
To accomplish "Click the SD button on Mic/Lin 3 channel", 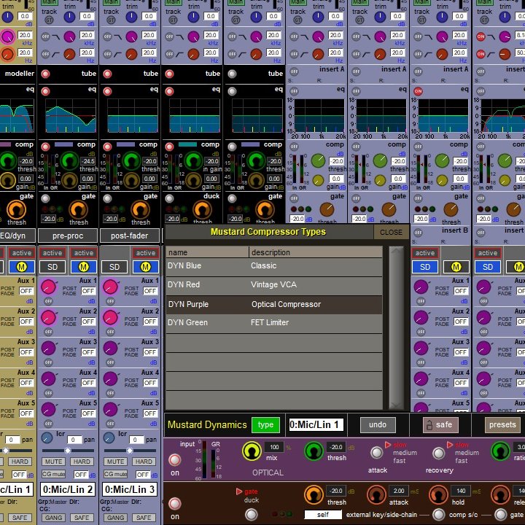I will point(114,267).
